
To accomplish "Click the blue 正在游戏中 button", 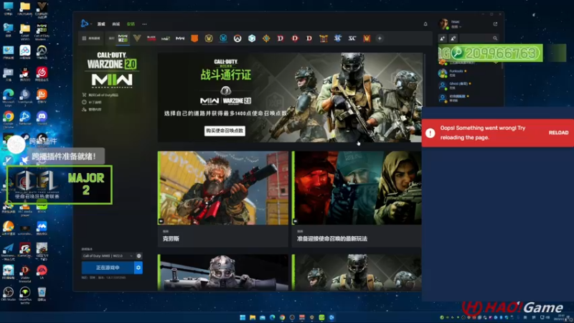I will (108, 268).
